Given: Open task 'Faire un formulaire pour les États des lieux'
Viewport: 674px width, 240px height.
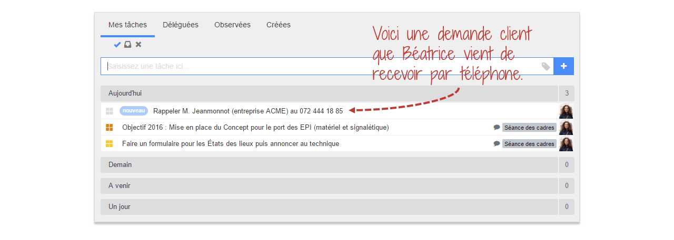Looking at the screenshot, I should coord(231,144).
